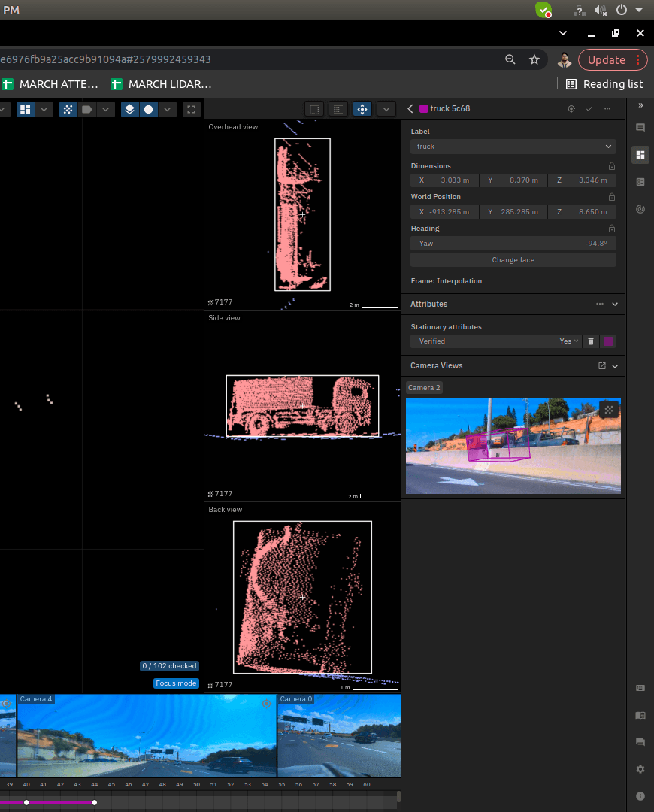Click the focus target icon beside truck 5c68

point(571,109)
